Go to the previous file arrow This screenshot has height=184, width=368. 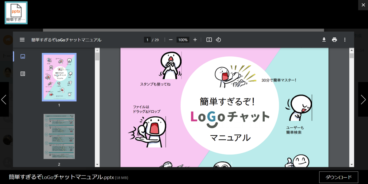[x=4, y=100]
